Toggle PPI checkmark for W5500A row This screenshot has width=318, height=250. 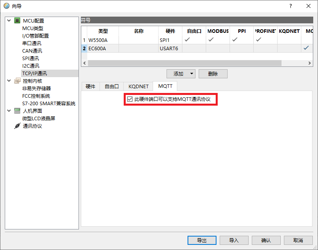click(235, 40)
